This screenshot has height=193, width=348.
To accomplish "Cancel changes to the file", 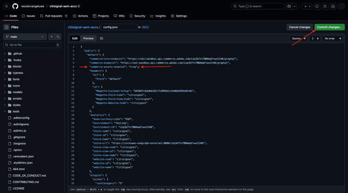I will point(300,27).
